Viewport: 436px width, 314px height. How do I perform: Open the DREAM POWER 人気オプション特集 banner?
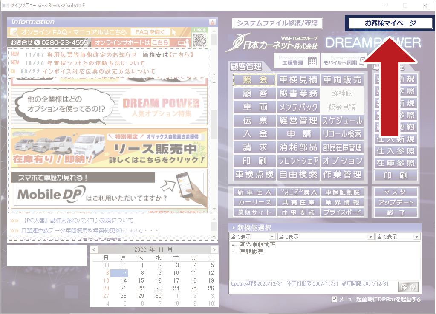109,106
